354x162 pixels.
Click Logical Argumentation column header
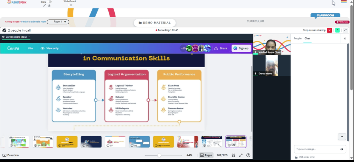pyautogui.click(x=126, y=74)
